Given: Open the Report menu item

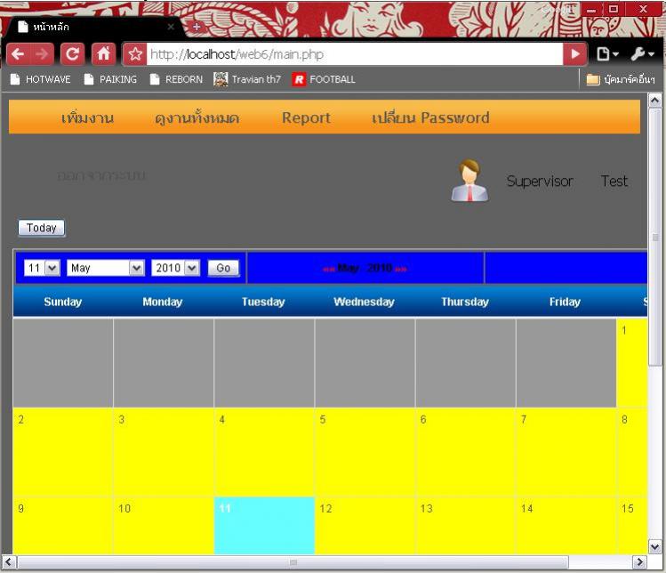Looking at the screenshot, I should (x=306, y=117).
